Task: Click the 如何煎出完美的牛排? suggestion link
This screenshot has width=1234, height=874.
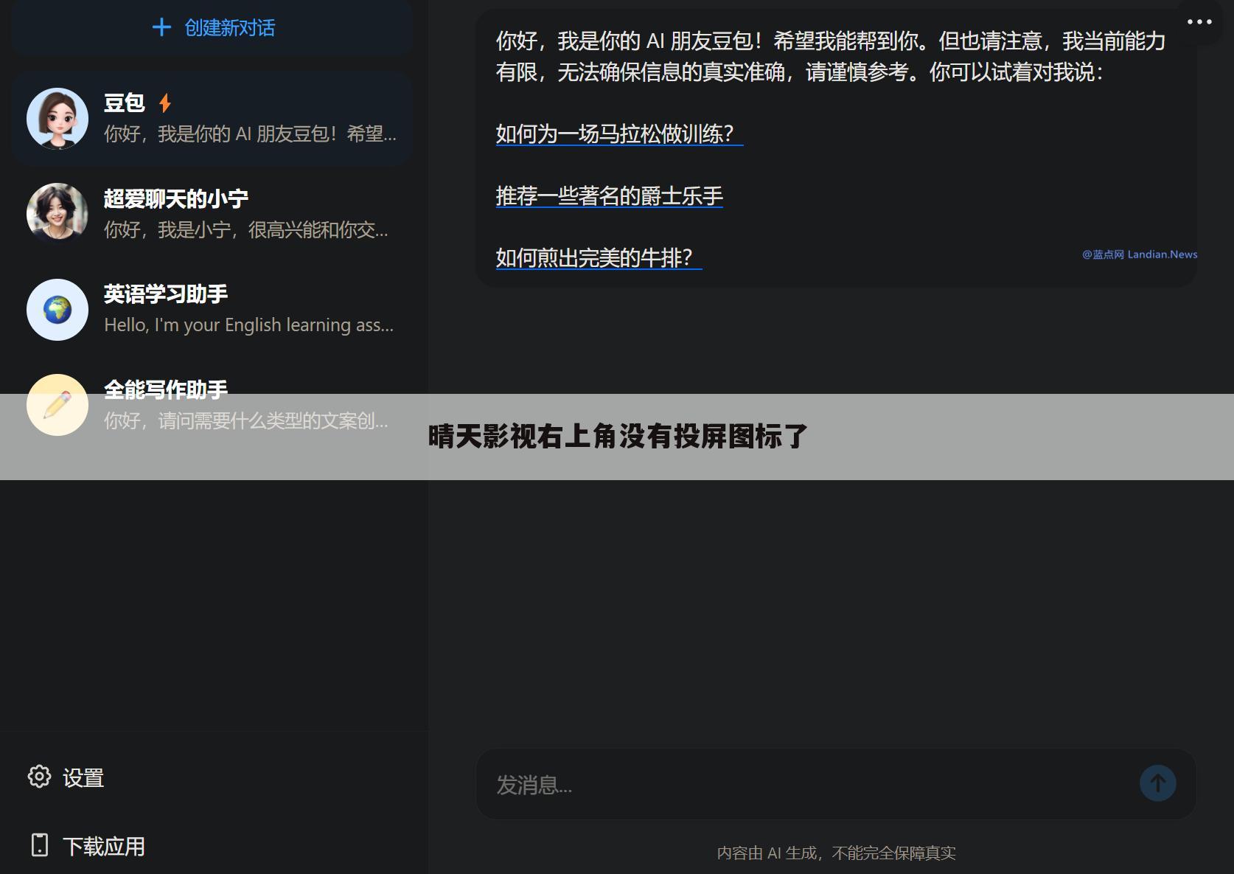Action: (598, 258)
